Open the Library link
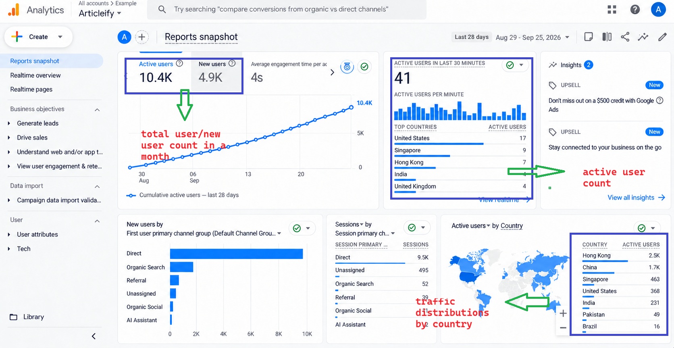Viewport: 674px width, 348px height. point(33,317)
